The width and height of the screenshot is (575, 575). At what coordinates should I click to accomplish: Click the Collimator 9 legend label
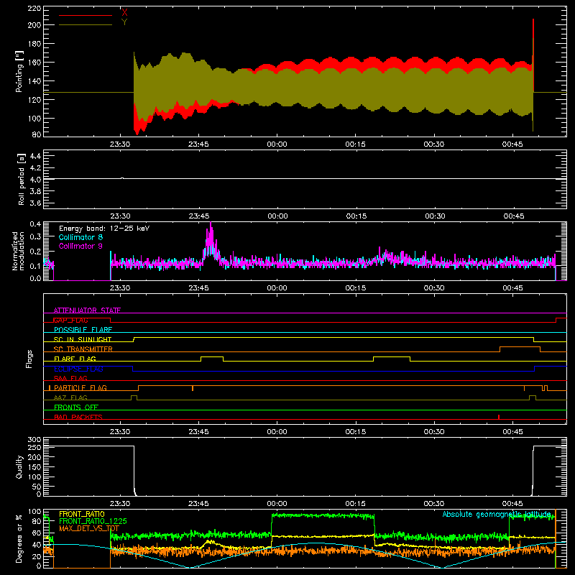point(80,246)
